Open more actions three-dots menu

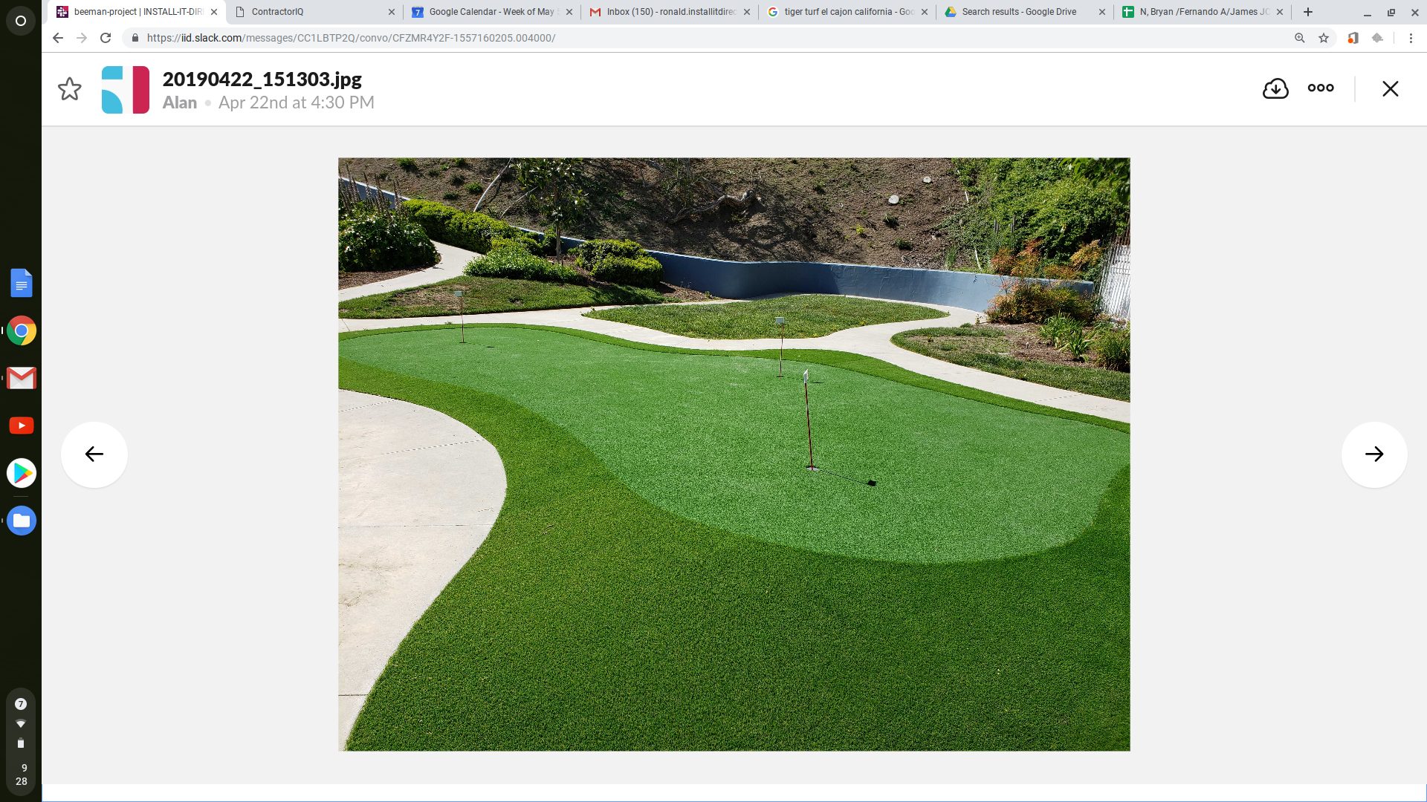1321,88
